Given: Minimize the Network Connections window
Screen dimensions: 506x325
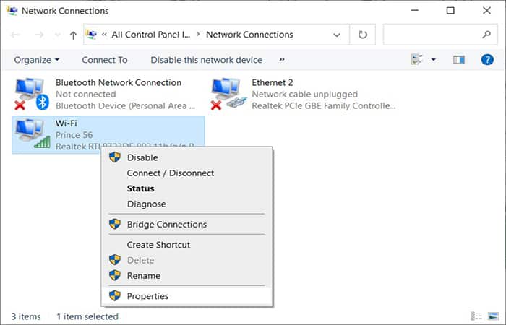Looking at the screenshot, I should (x=414, y=10).
